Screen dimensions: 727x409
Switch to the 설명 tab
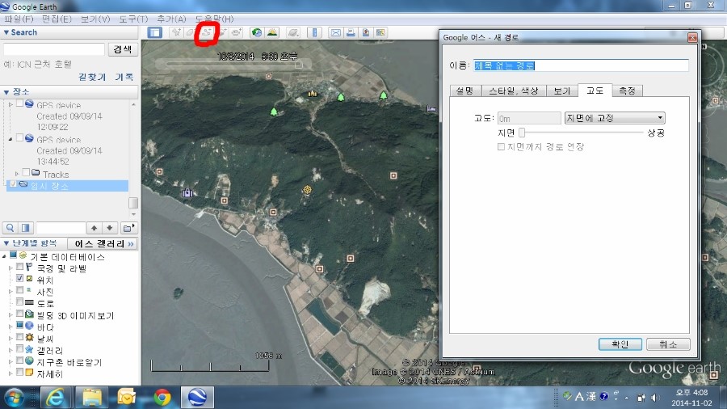click(464, 91)
